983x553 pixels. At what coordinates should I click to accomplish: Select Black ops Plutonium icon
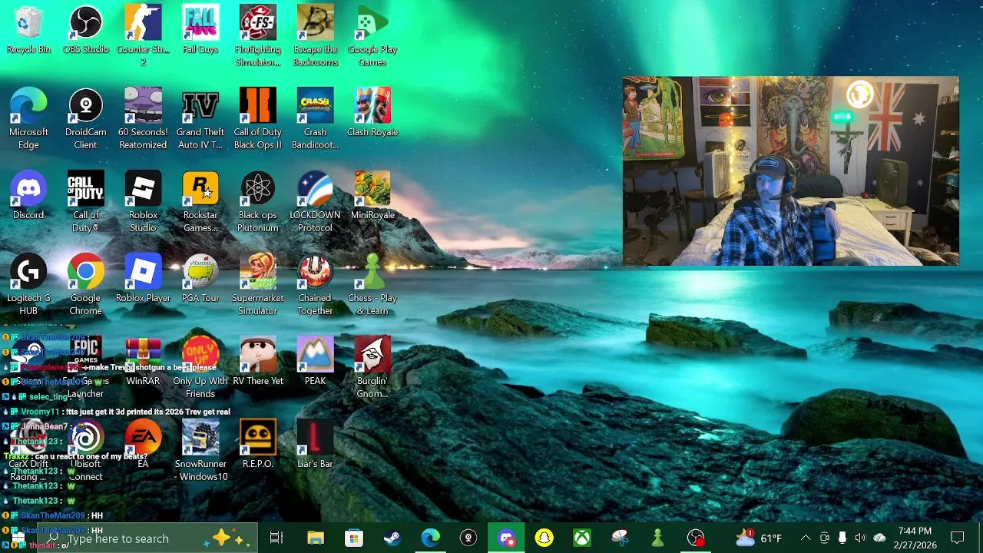point(258,202)
